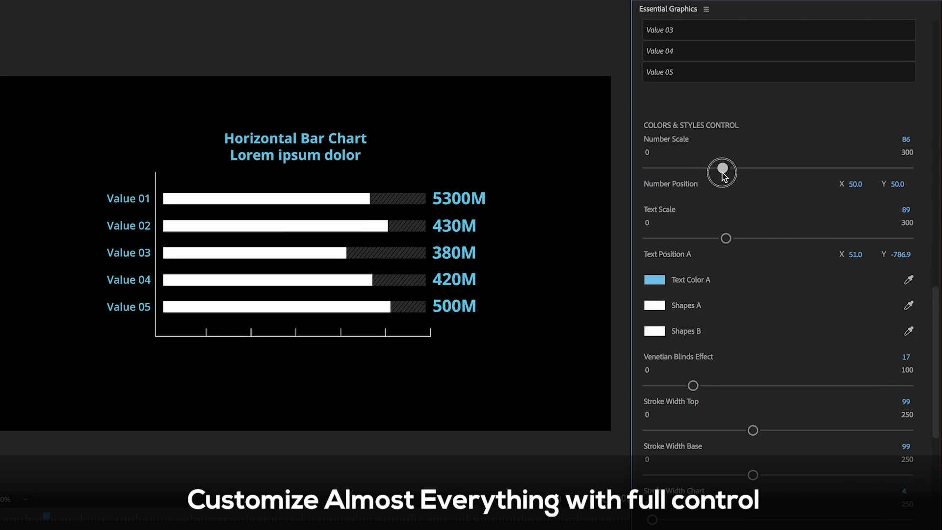Click the 380M number in the preview

[x=454, y=253]
